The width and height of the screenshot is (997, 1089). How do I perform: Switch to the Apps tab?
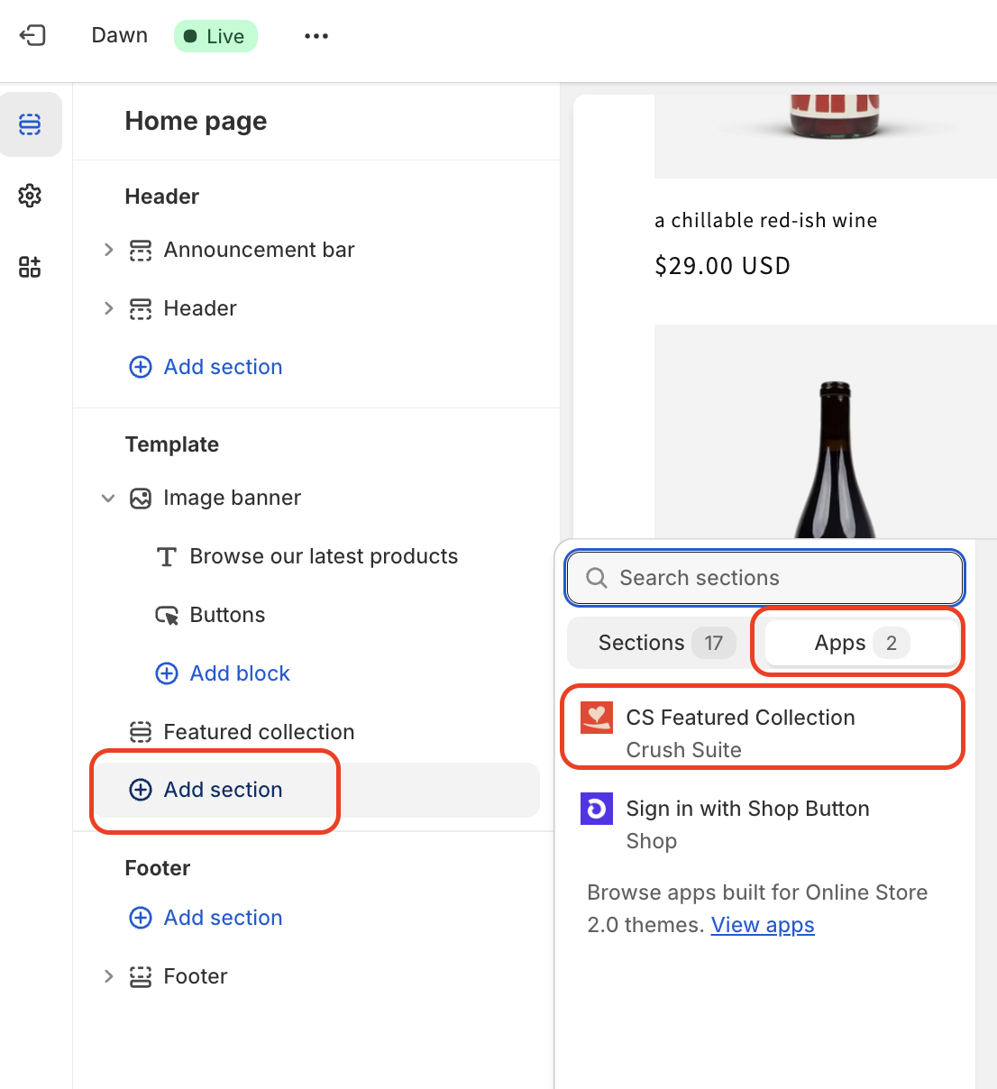(861, 643)
